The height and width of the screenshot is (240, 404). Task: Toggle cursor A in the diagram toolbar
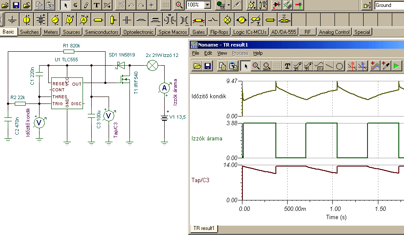352,66
